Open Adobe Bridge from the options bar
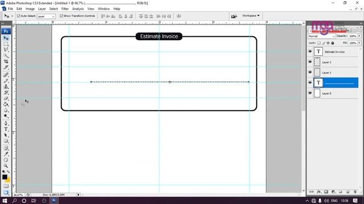The width and height of the screenshot is (364, 204). click(234, 16)
